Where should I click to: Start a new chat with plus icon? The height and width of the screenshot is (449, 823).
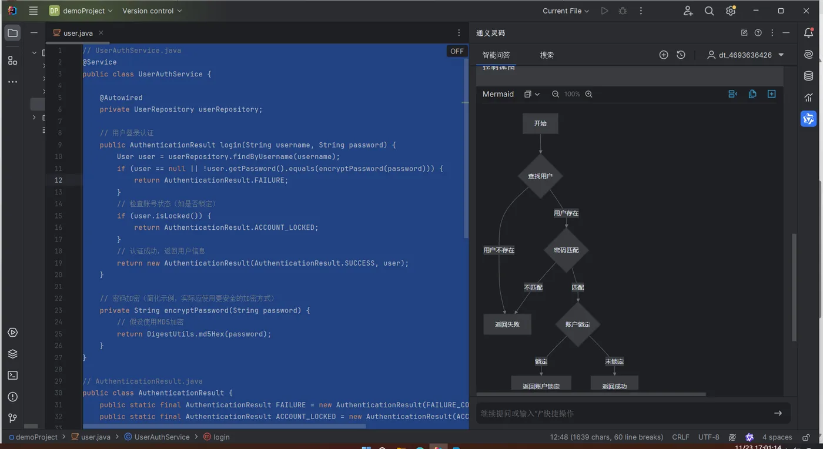point(664,55)
